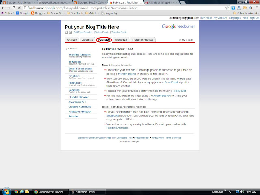Switch to the Optimize tab
This screenshot has height=195, width=260.
[x=87, y=40]
